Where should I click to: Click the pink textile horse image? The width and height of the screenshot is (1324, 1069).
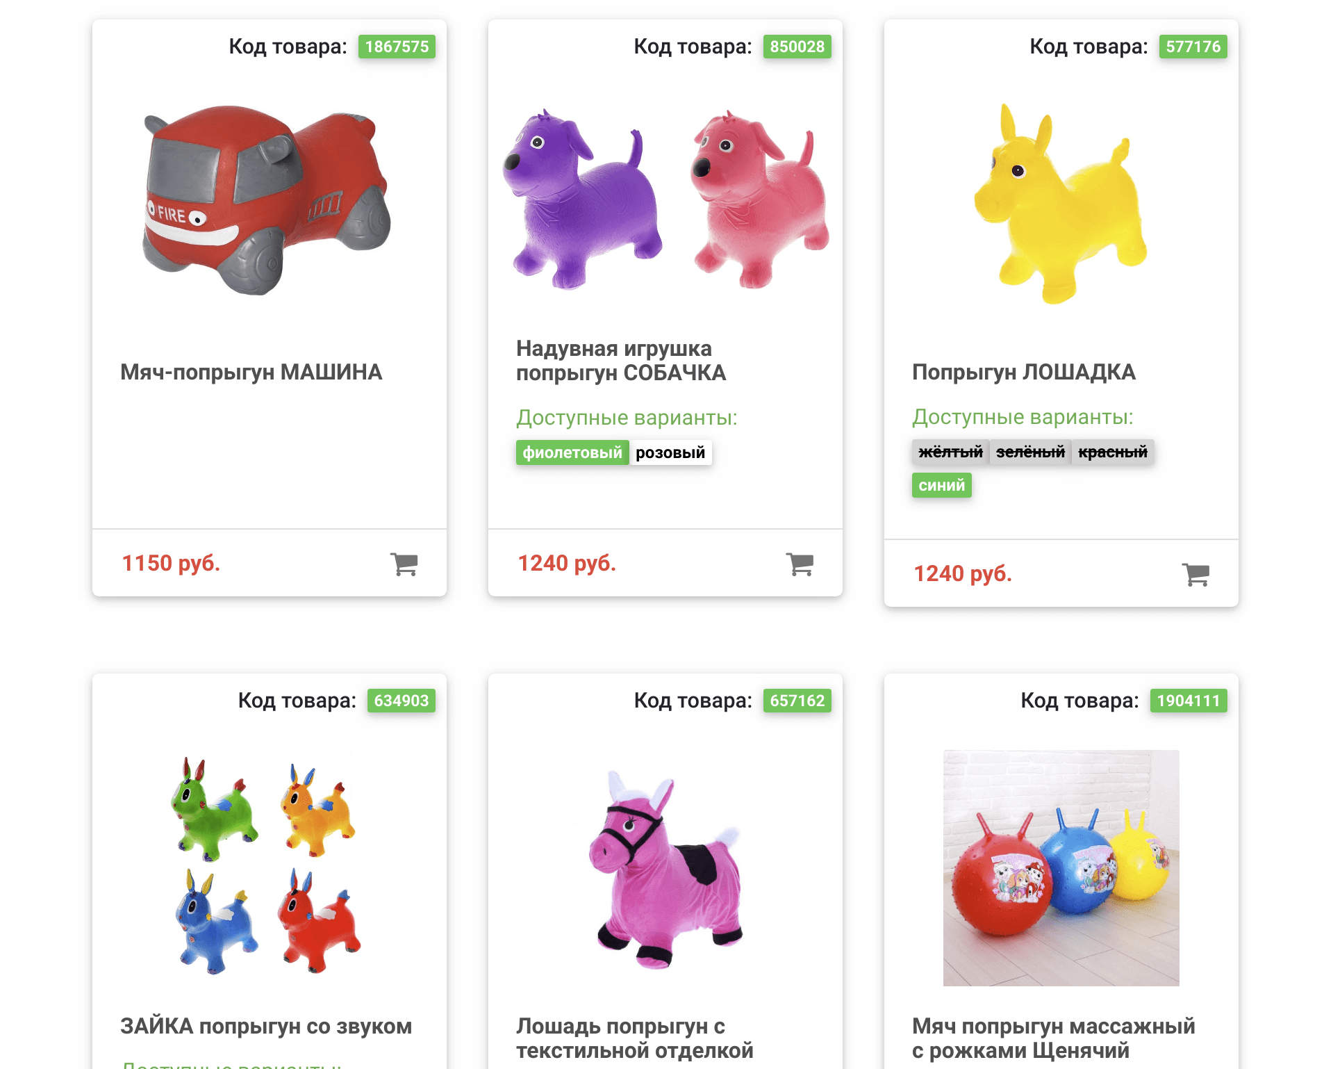(x=665, y=869)
